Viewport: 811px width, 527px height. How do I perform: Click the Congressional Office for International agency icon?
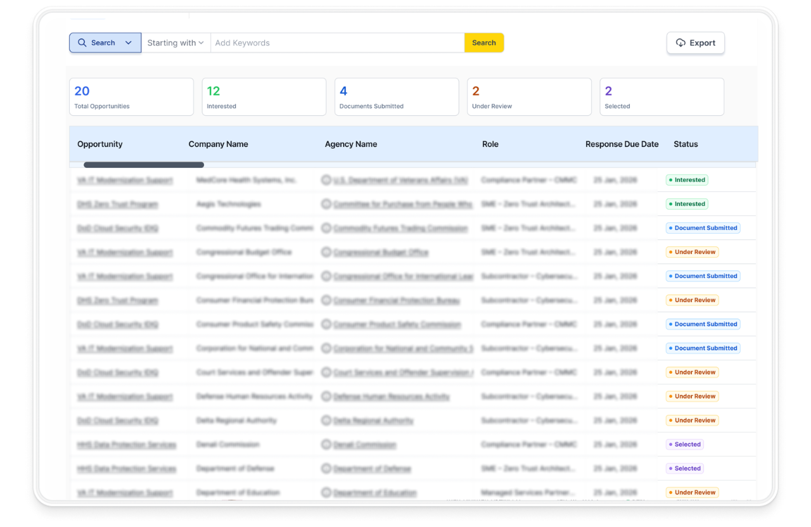326,276
